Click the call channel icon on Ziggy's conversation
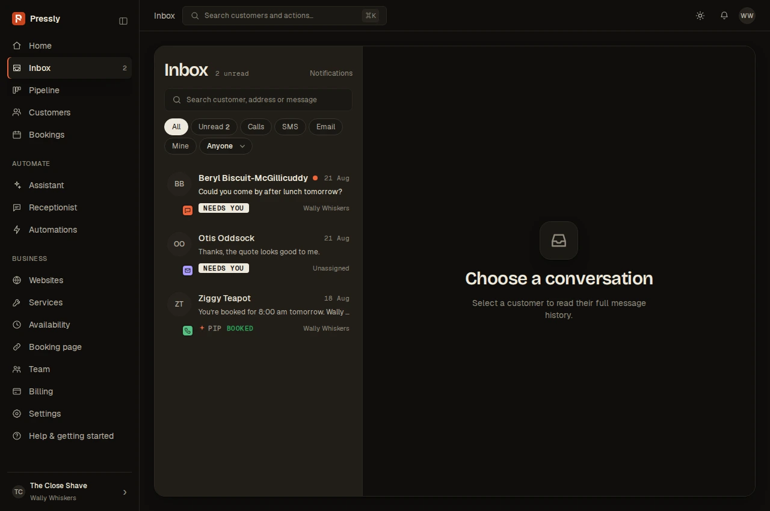This screenshot has height=511, width=770. tap(188, 331)
